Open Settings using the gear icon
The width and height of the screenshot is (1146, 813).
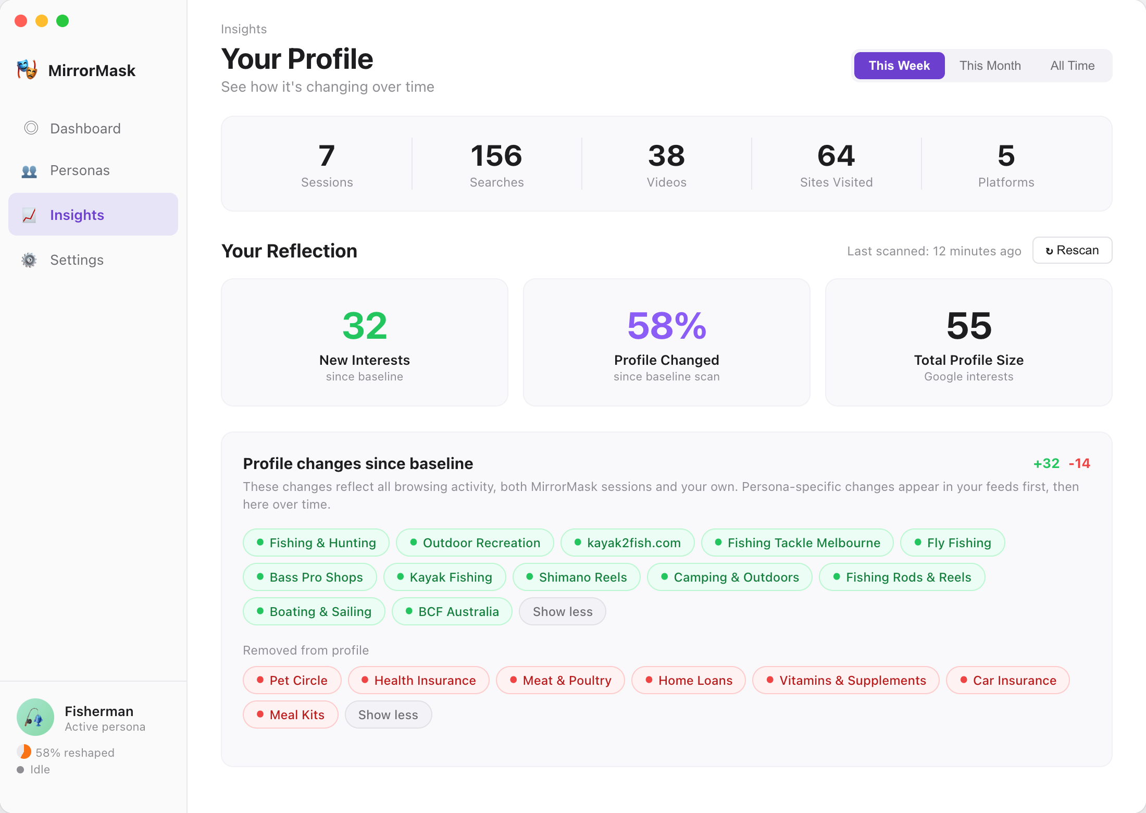pyautogui.click(x=30, y=260)
